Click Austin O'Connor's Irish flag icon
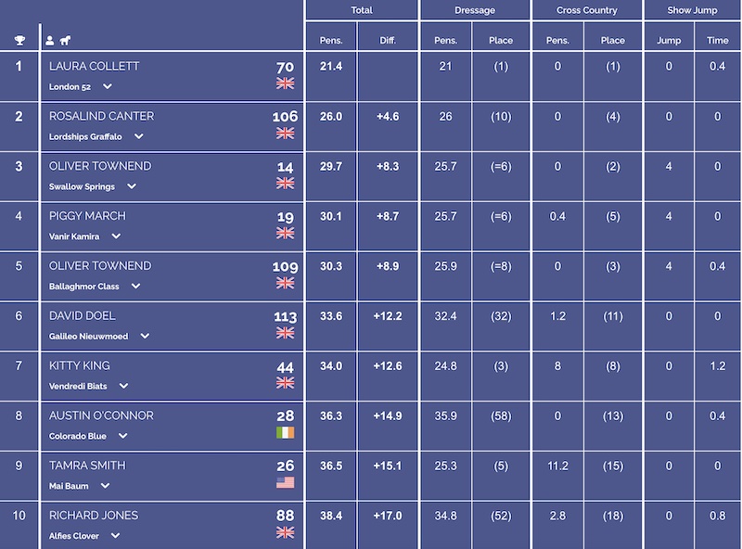Image resolution: width=742 pixels, height=549 pixels. point(286,432)
